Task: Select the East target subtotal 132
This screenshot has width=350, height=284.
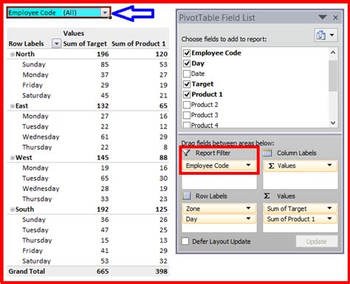Action: [103, 105]
